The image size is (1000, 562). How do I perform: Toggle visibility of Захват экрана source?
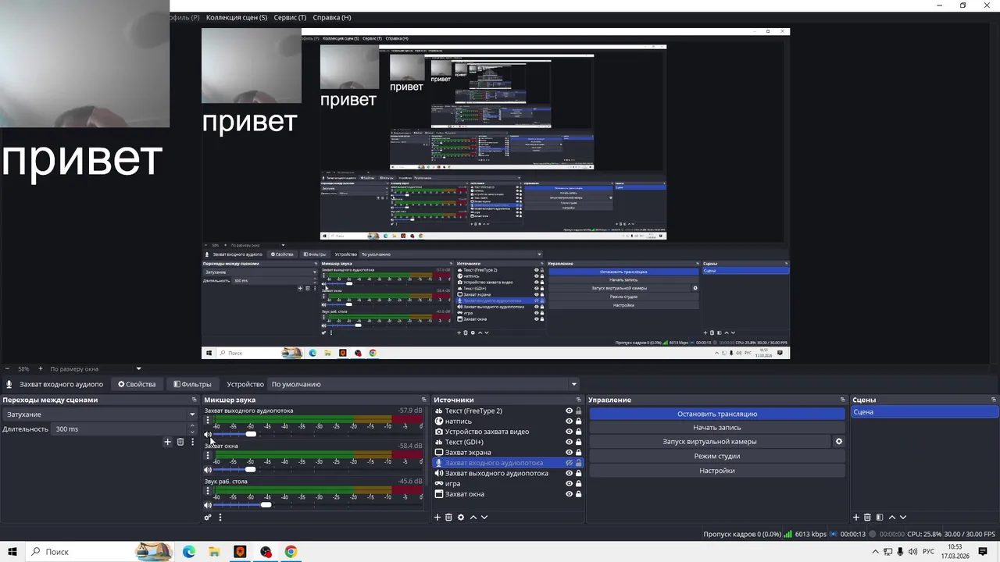569,453
